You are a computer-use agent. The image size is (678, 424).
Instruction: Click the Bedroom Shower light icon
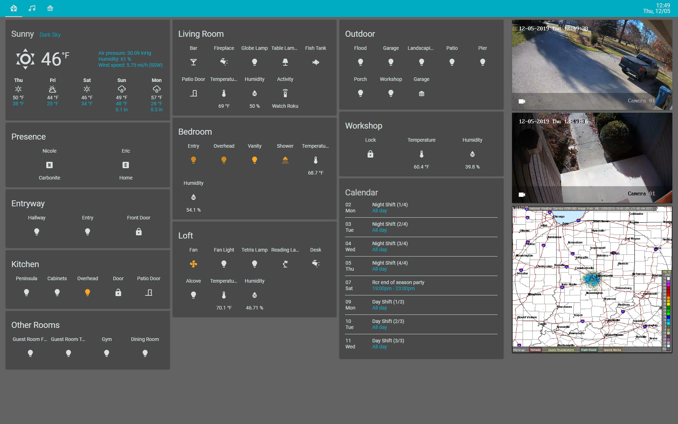point(285,159)
